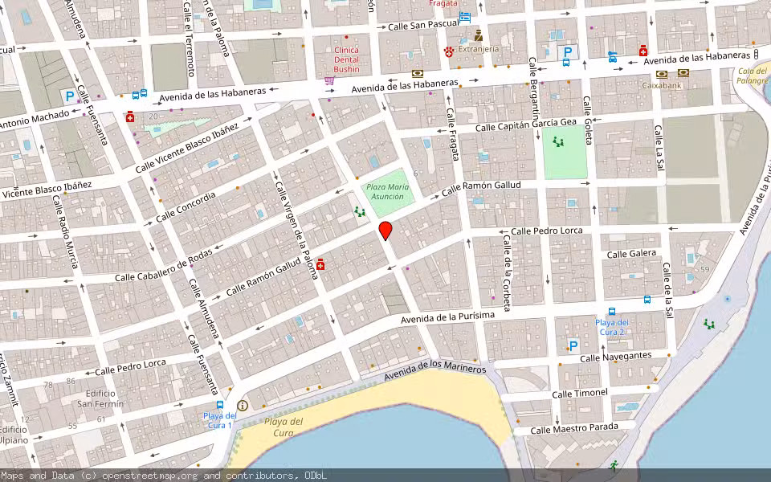This screenshot has width=771, height=482.
Task: Select the Antonio Machado street label
Action: tap(35, 120)
